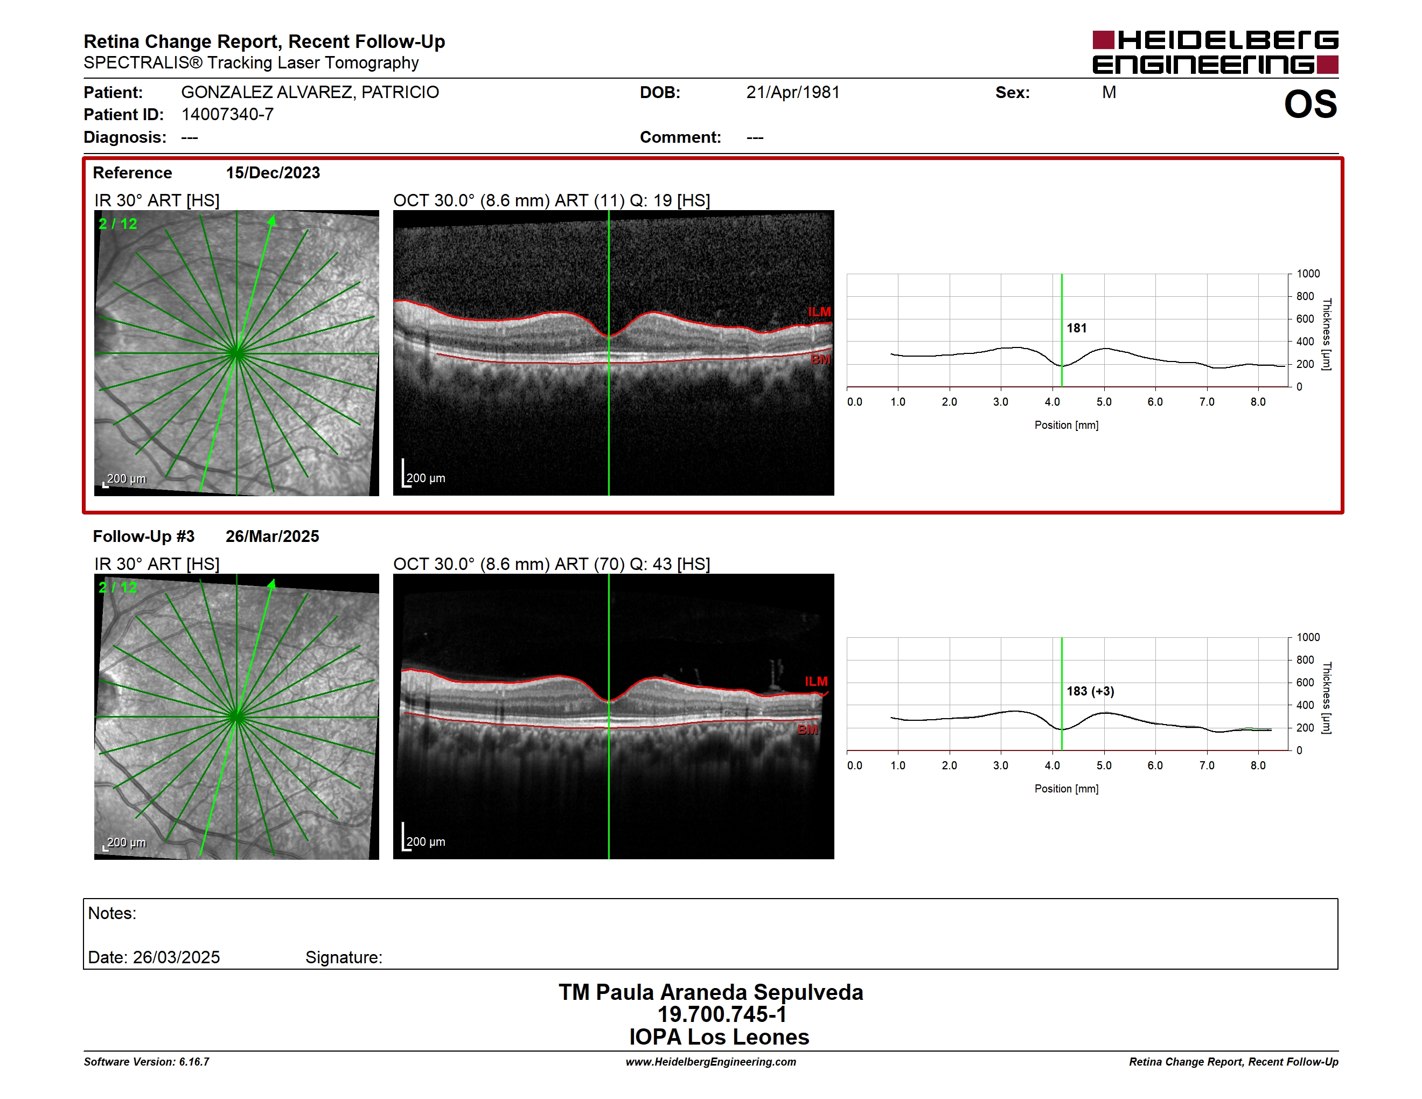Viewport: 1422px width, 1099px height.
Task: Click the Follow-Up OCT header Q: 43
Action: point(651,564)
